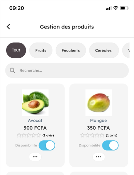
Task: Filter products by Féculents
Action: pos(71,50)
